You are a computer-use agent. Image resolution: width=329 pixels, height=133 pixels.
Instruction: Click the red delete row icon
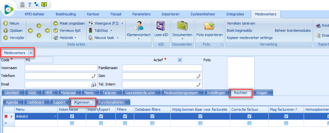pyautogui.click(x=6, y=116)
